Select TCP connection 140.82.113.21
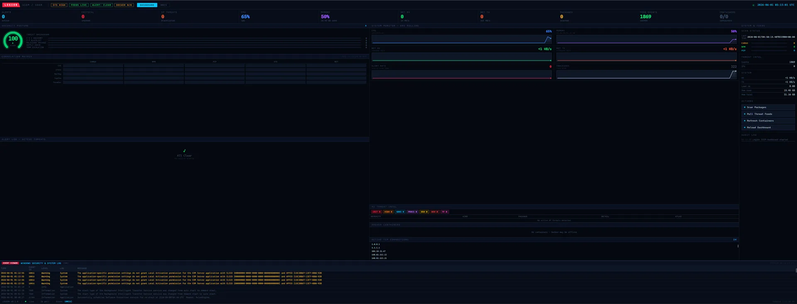 [x=379, y=258]
